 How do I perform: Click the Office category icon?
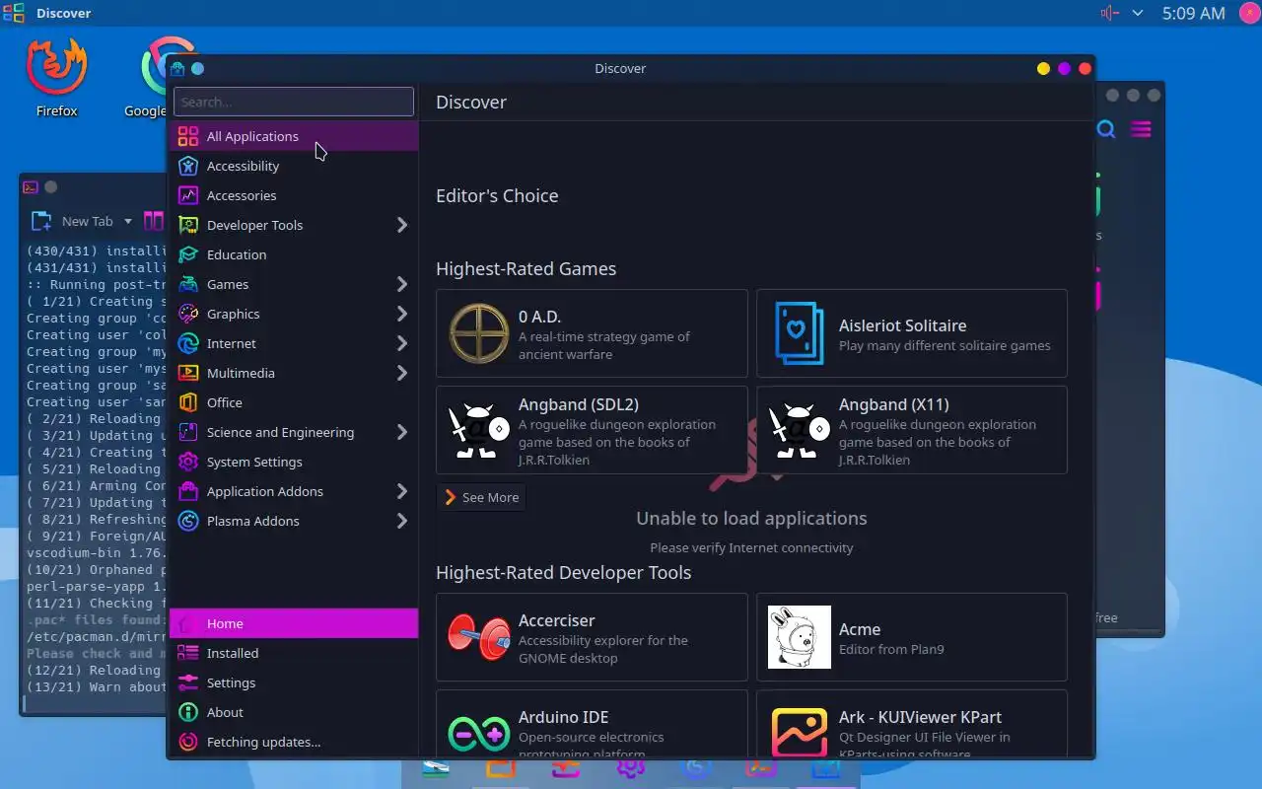(x=188, y=402)
